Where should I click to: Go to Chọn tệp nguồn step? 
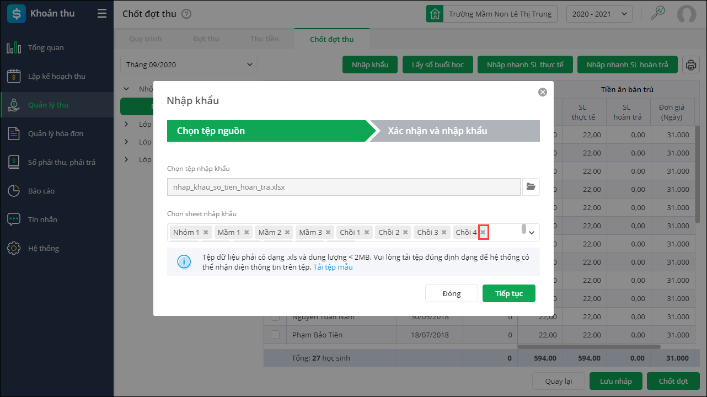(270, 131)
